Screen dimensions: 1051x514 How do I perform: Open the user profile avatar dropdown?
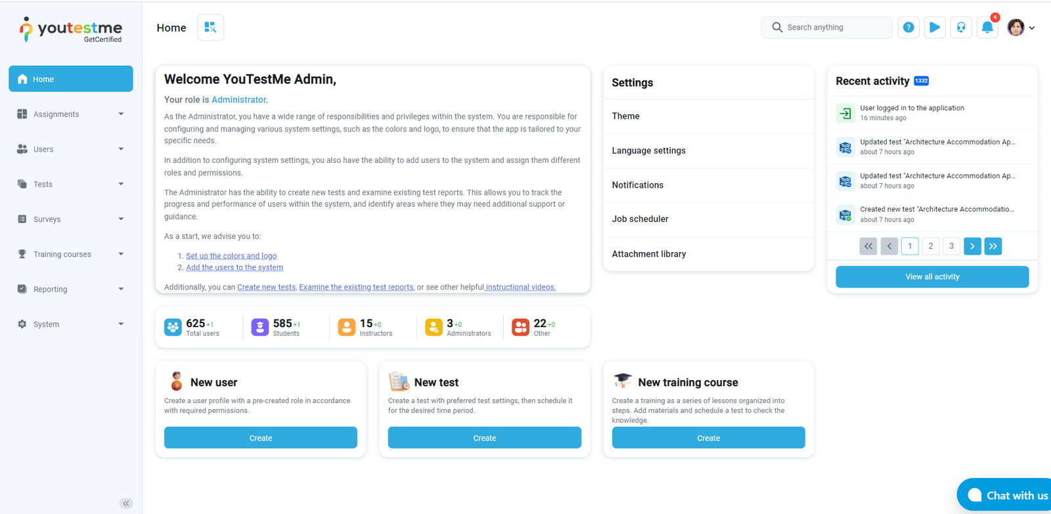pos(1021,28)
